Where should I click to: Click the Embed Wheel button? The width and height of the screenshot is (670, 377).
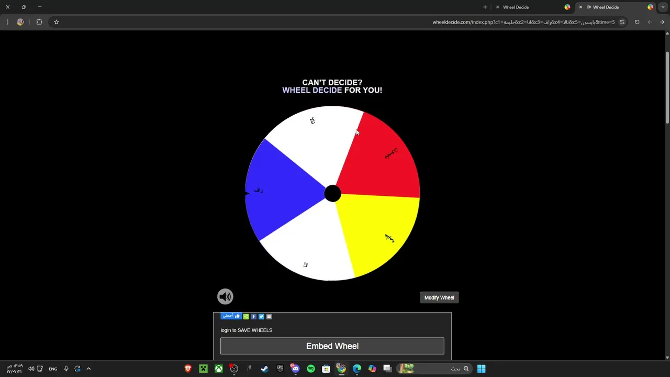click(x=332, y=346)
